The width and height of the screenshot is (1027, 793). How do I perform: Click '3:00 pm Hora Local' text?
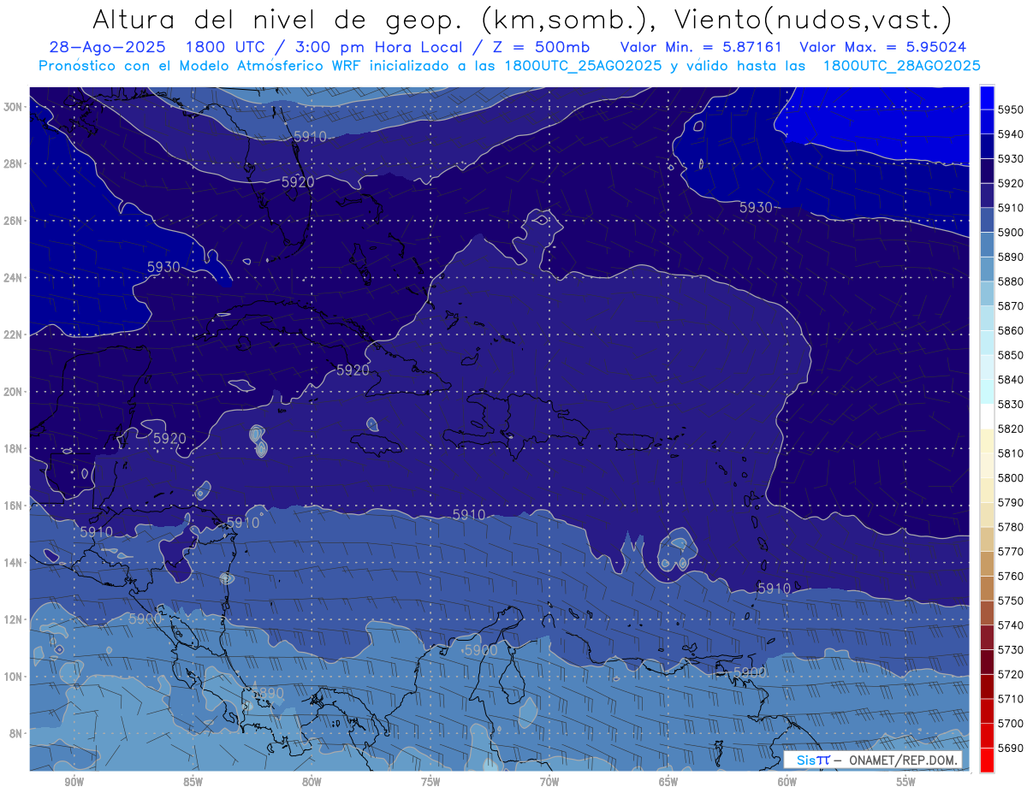(386, 46)
